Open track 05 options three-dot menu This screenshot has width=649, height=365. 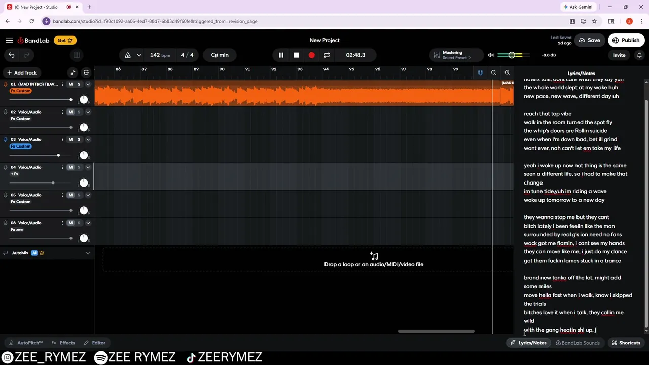point(62,195)
